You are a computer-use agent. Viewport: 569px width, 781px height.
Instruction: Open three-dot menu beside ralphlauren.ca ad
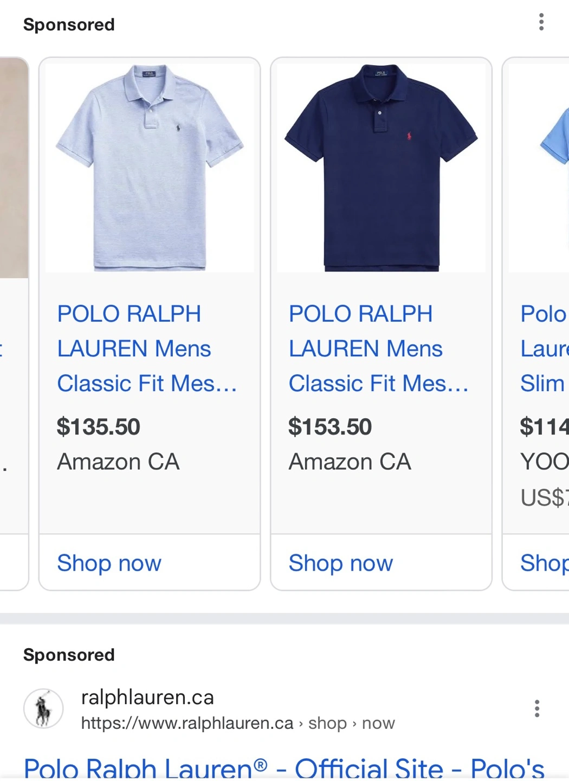tap(536, 708)
